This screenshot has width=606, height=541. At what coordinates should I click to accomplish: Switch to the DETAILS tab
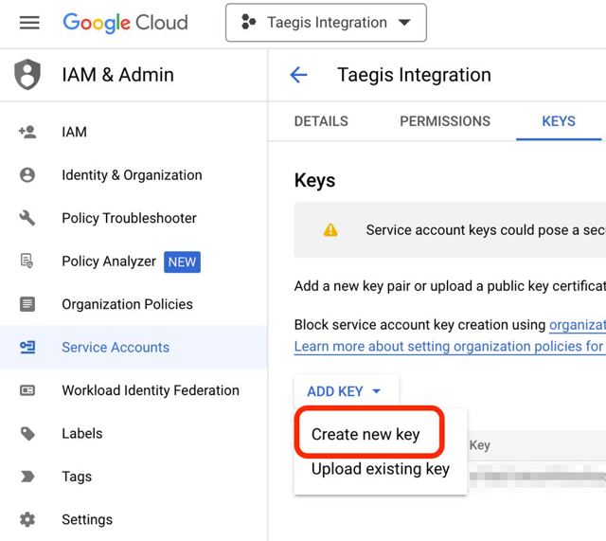pos(321,121)
